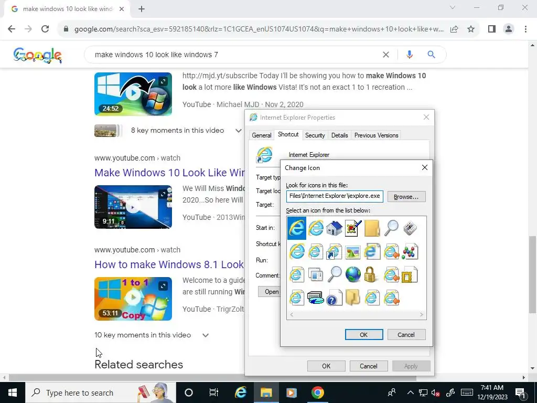This screenshot has height=403, width=537.
Task: Click the Windows taskbar search box
Action: tap(100, 393)
